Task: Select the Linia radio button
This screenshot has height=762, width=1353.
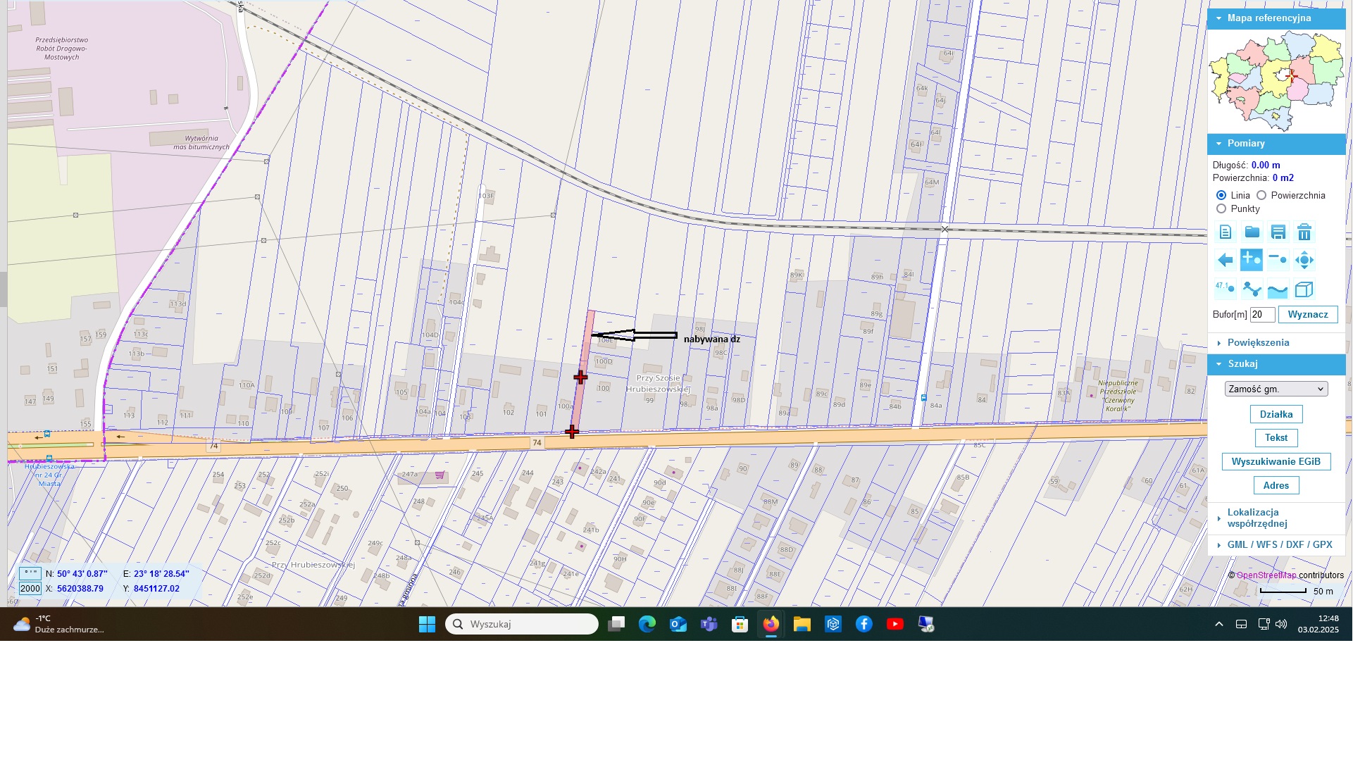Action: tap(1221, 196)
